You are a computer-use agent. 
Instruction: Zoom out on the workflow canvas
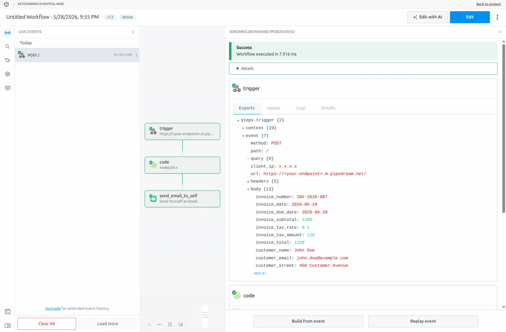pos(159,325)
